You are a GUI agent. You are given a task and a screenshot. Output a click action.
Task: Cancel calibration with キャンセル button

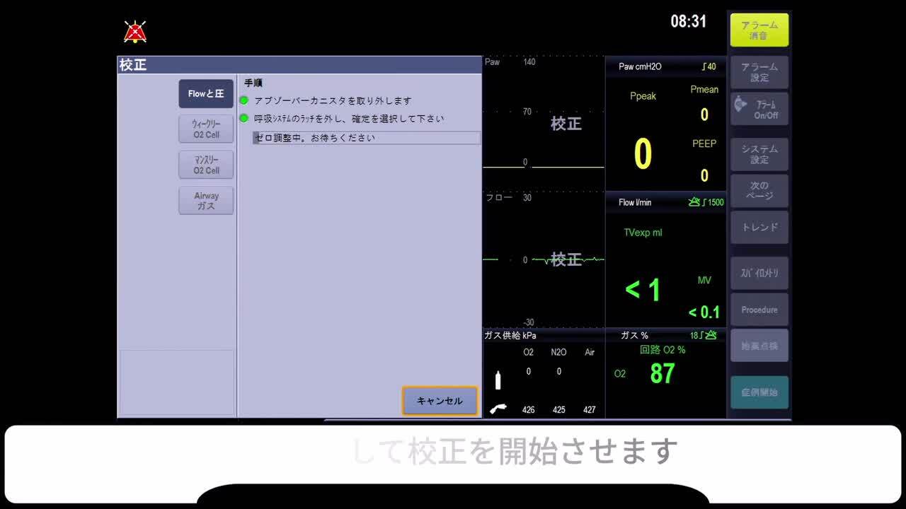440,401
